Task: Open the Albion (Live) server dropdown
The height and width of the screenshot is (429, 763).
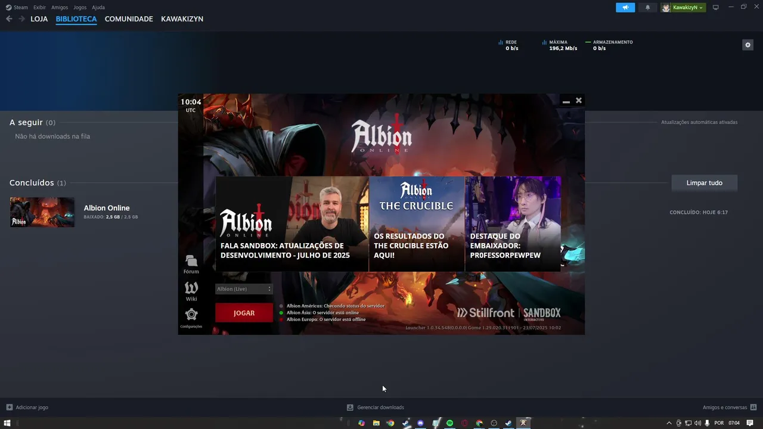Action: (244, 289)
